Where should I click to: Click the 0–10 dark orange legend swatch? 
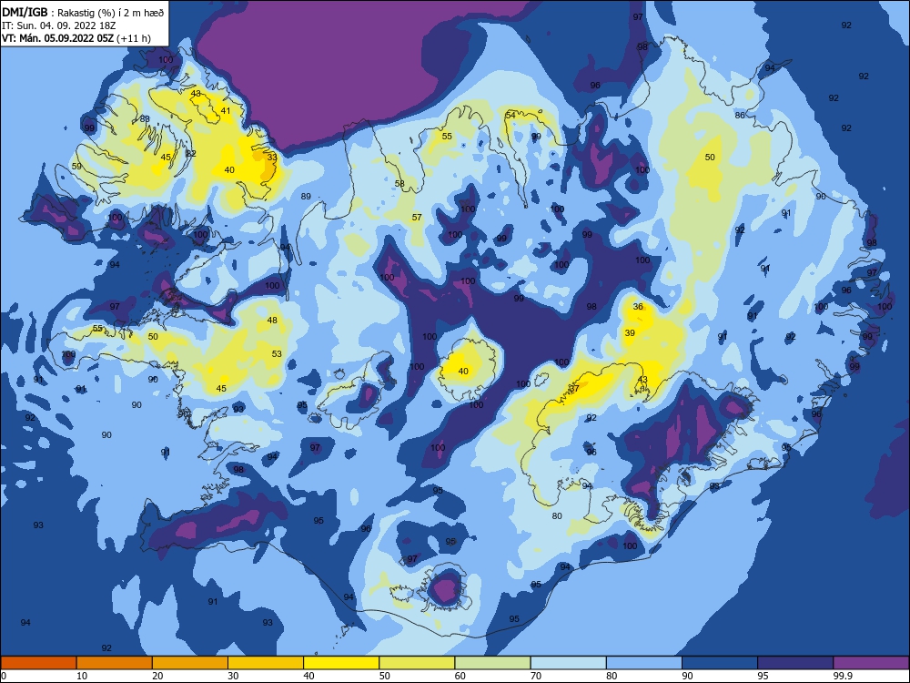[38, 663]
